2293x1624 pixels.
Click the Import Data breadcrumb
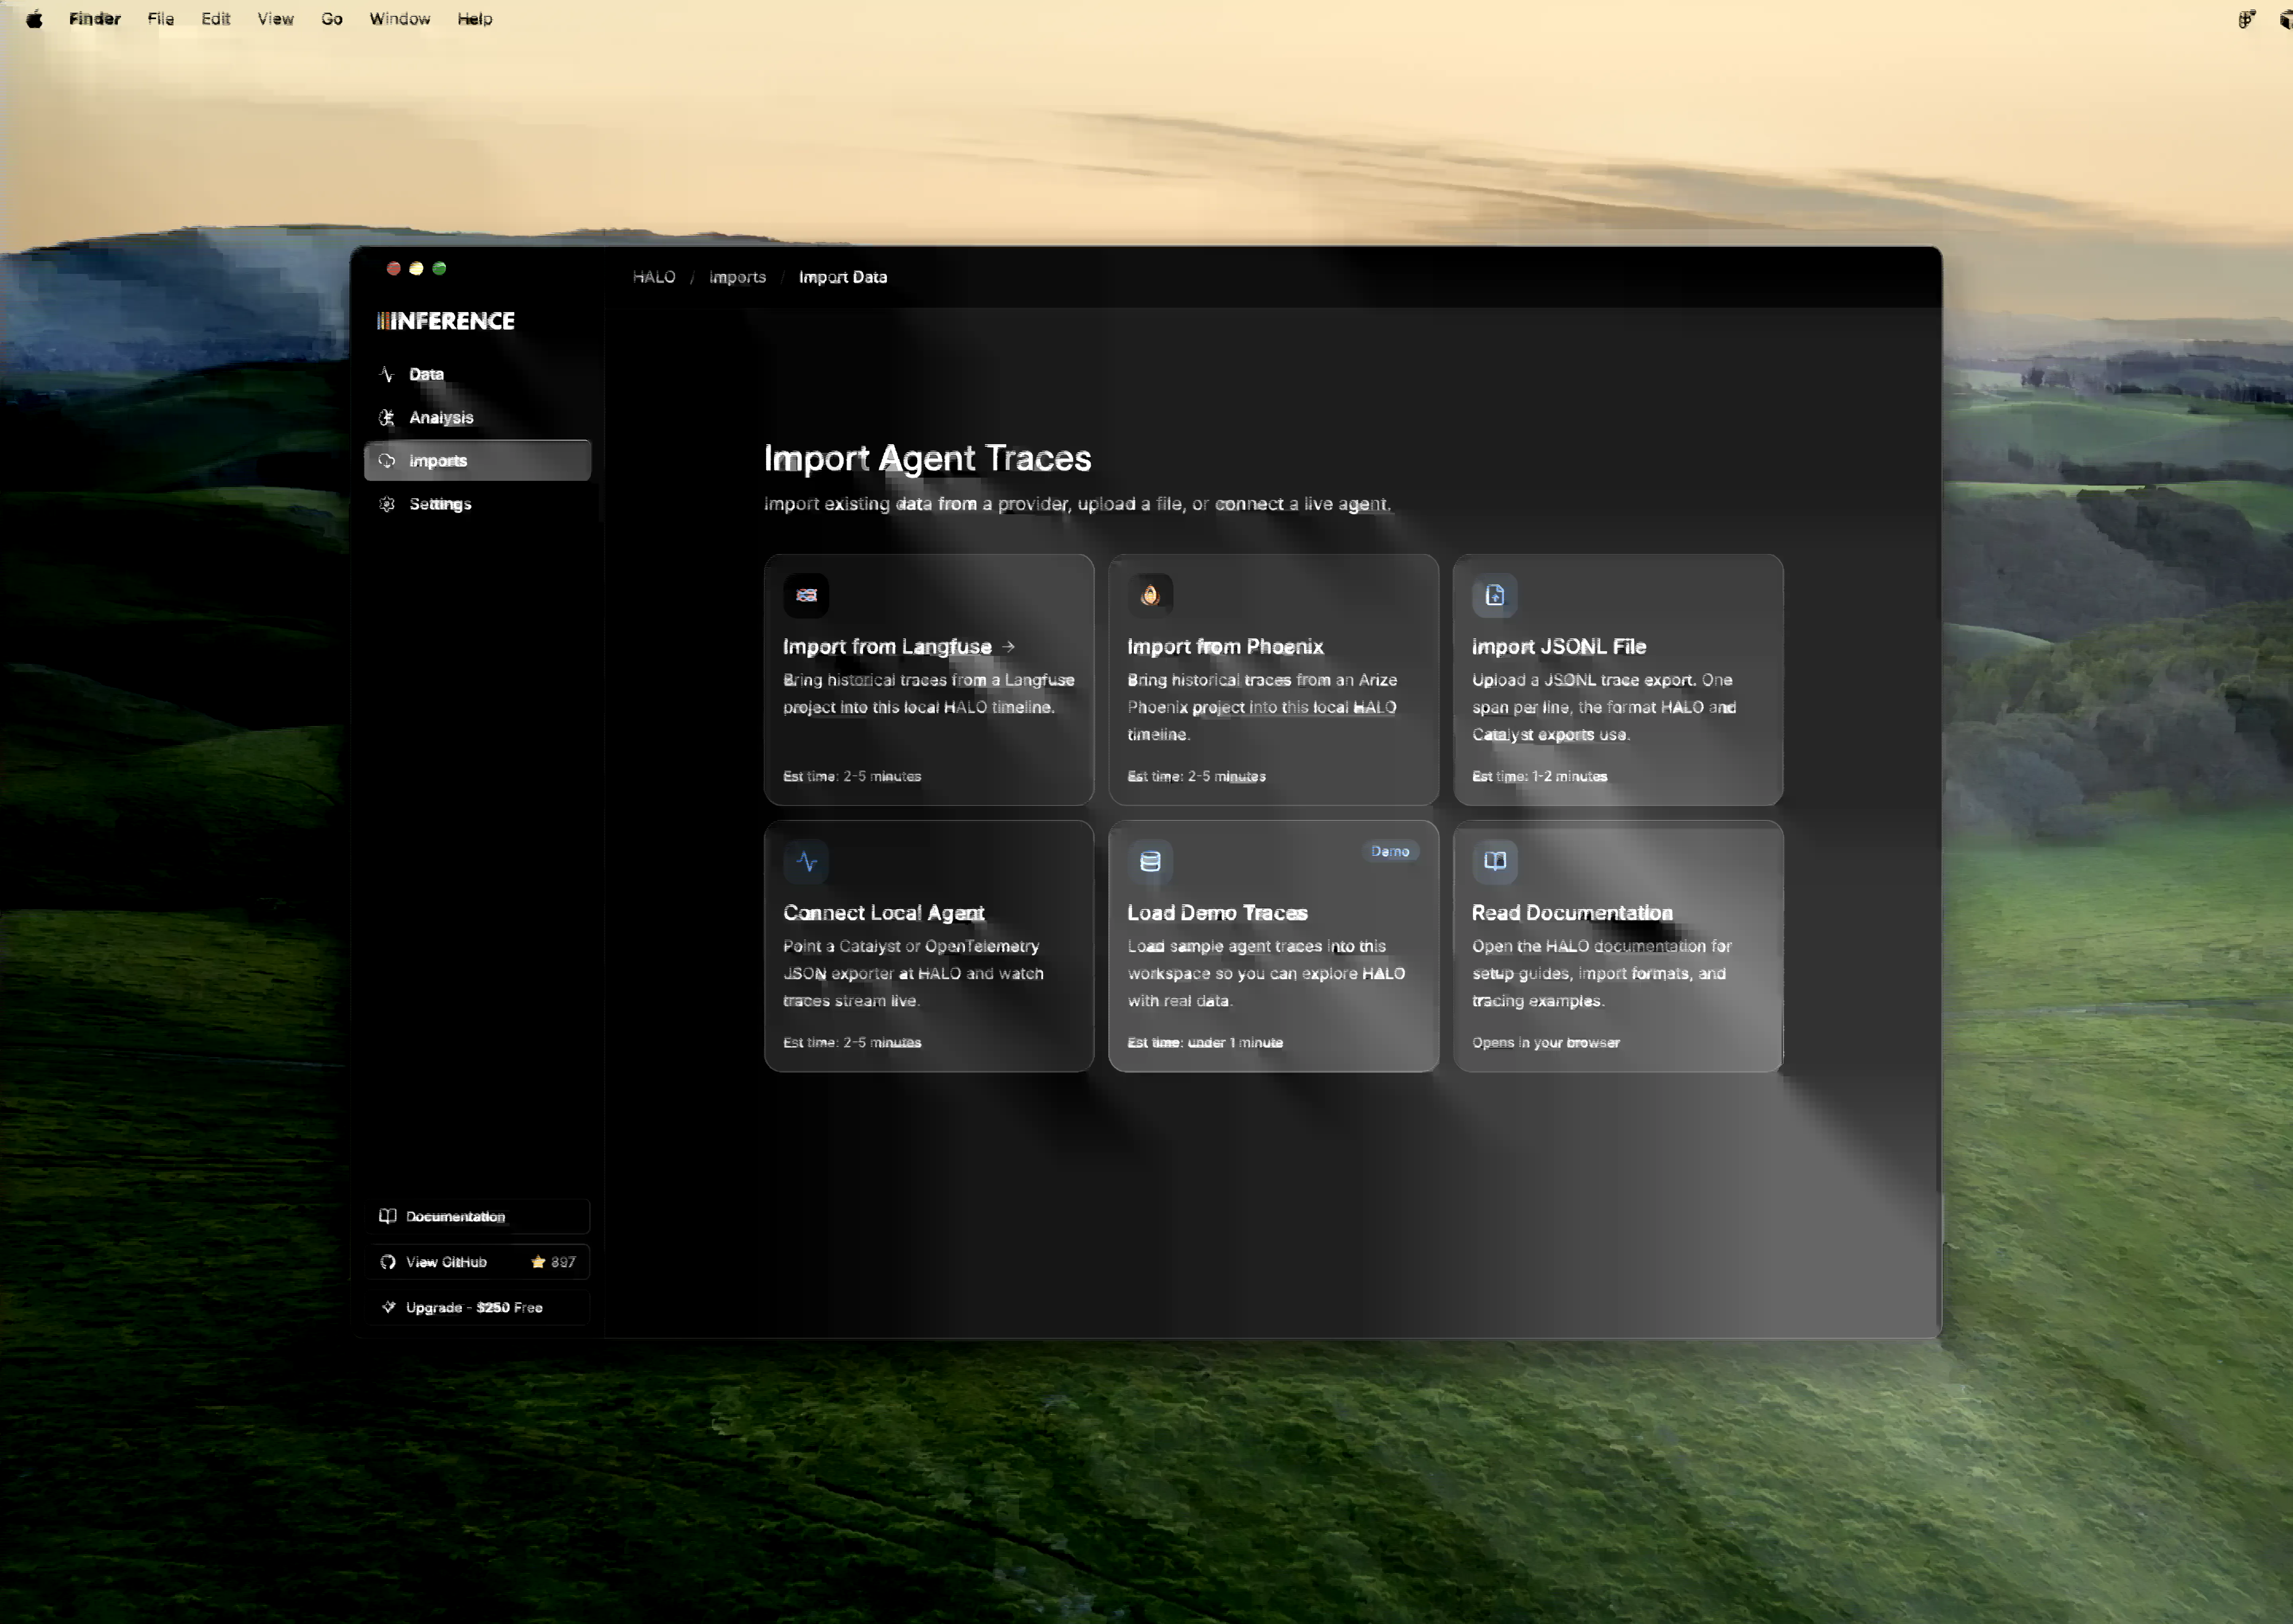click(x=843, y=277)
